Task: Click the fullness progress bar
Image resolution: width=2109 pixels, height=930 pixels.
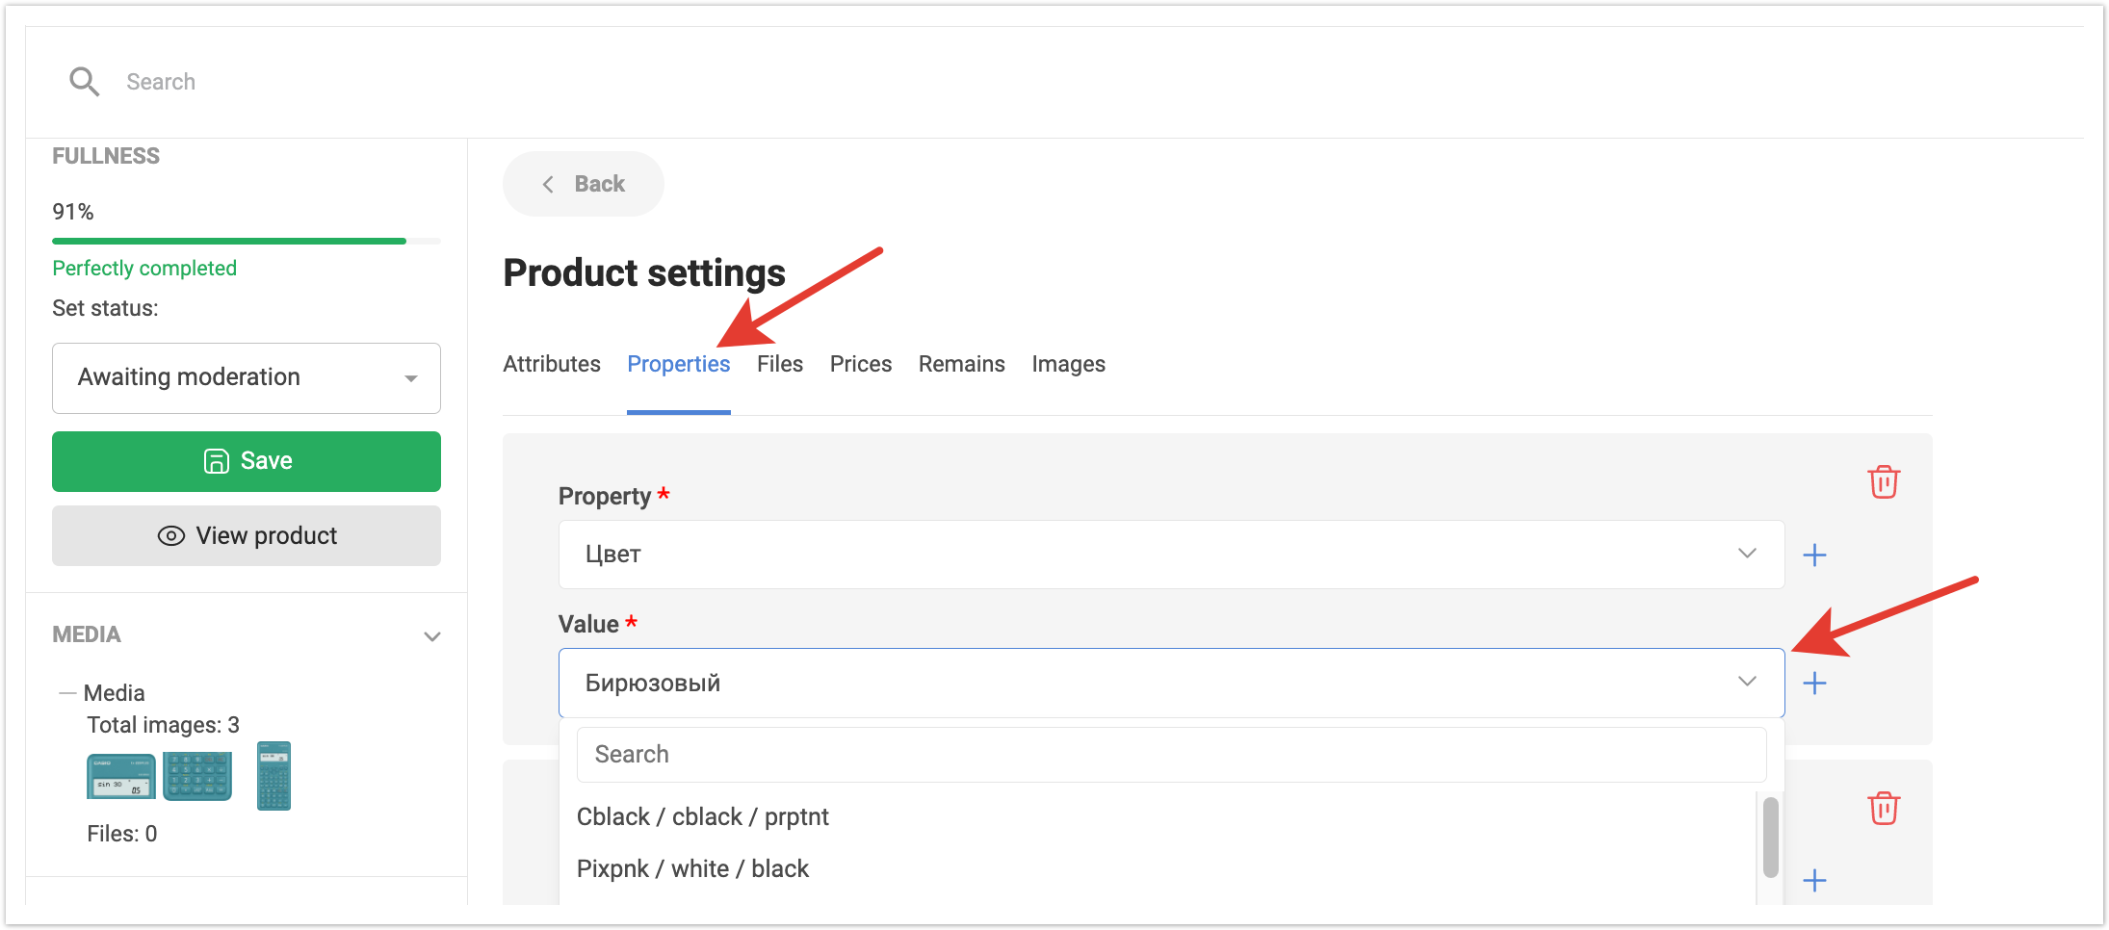Action: click(x=247, y=241)
